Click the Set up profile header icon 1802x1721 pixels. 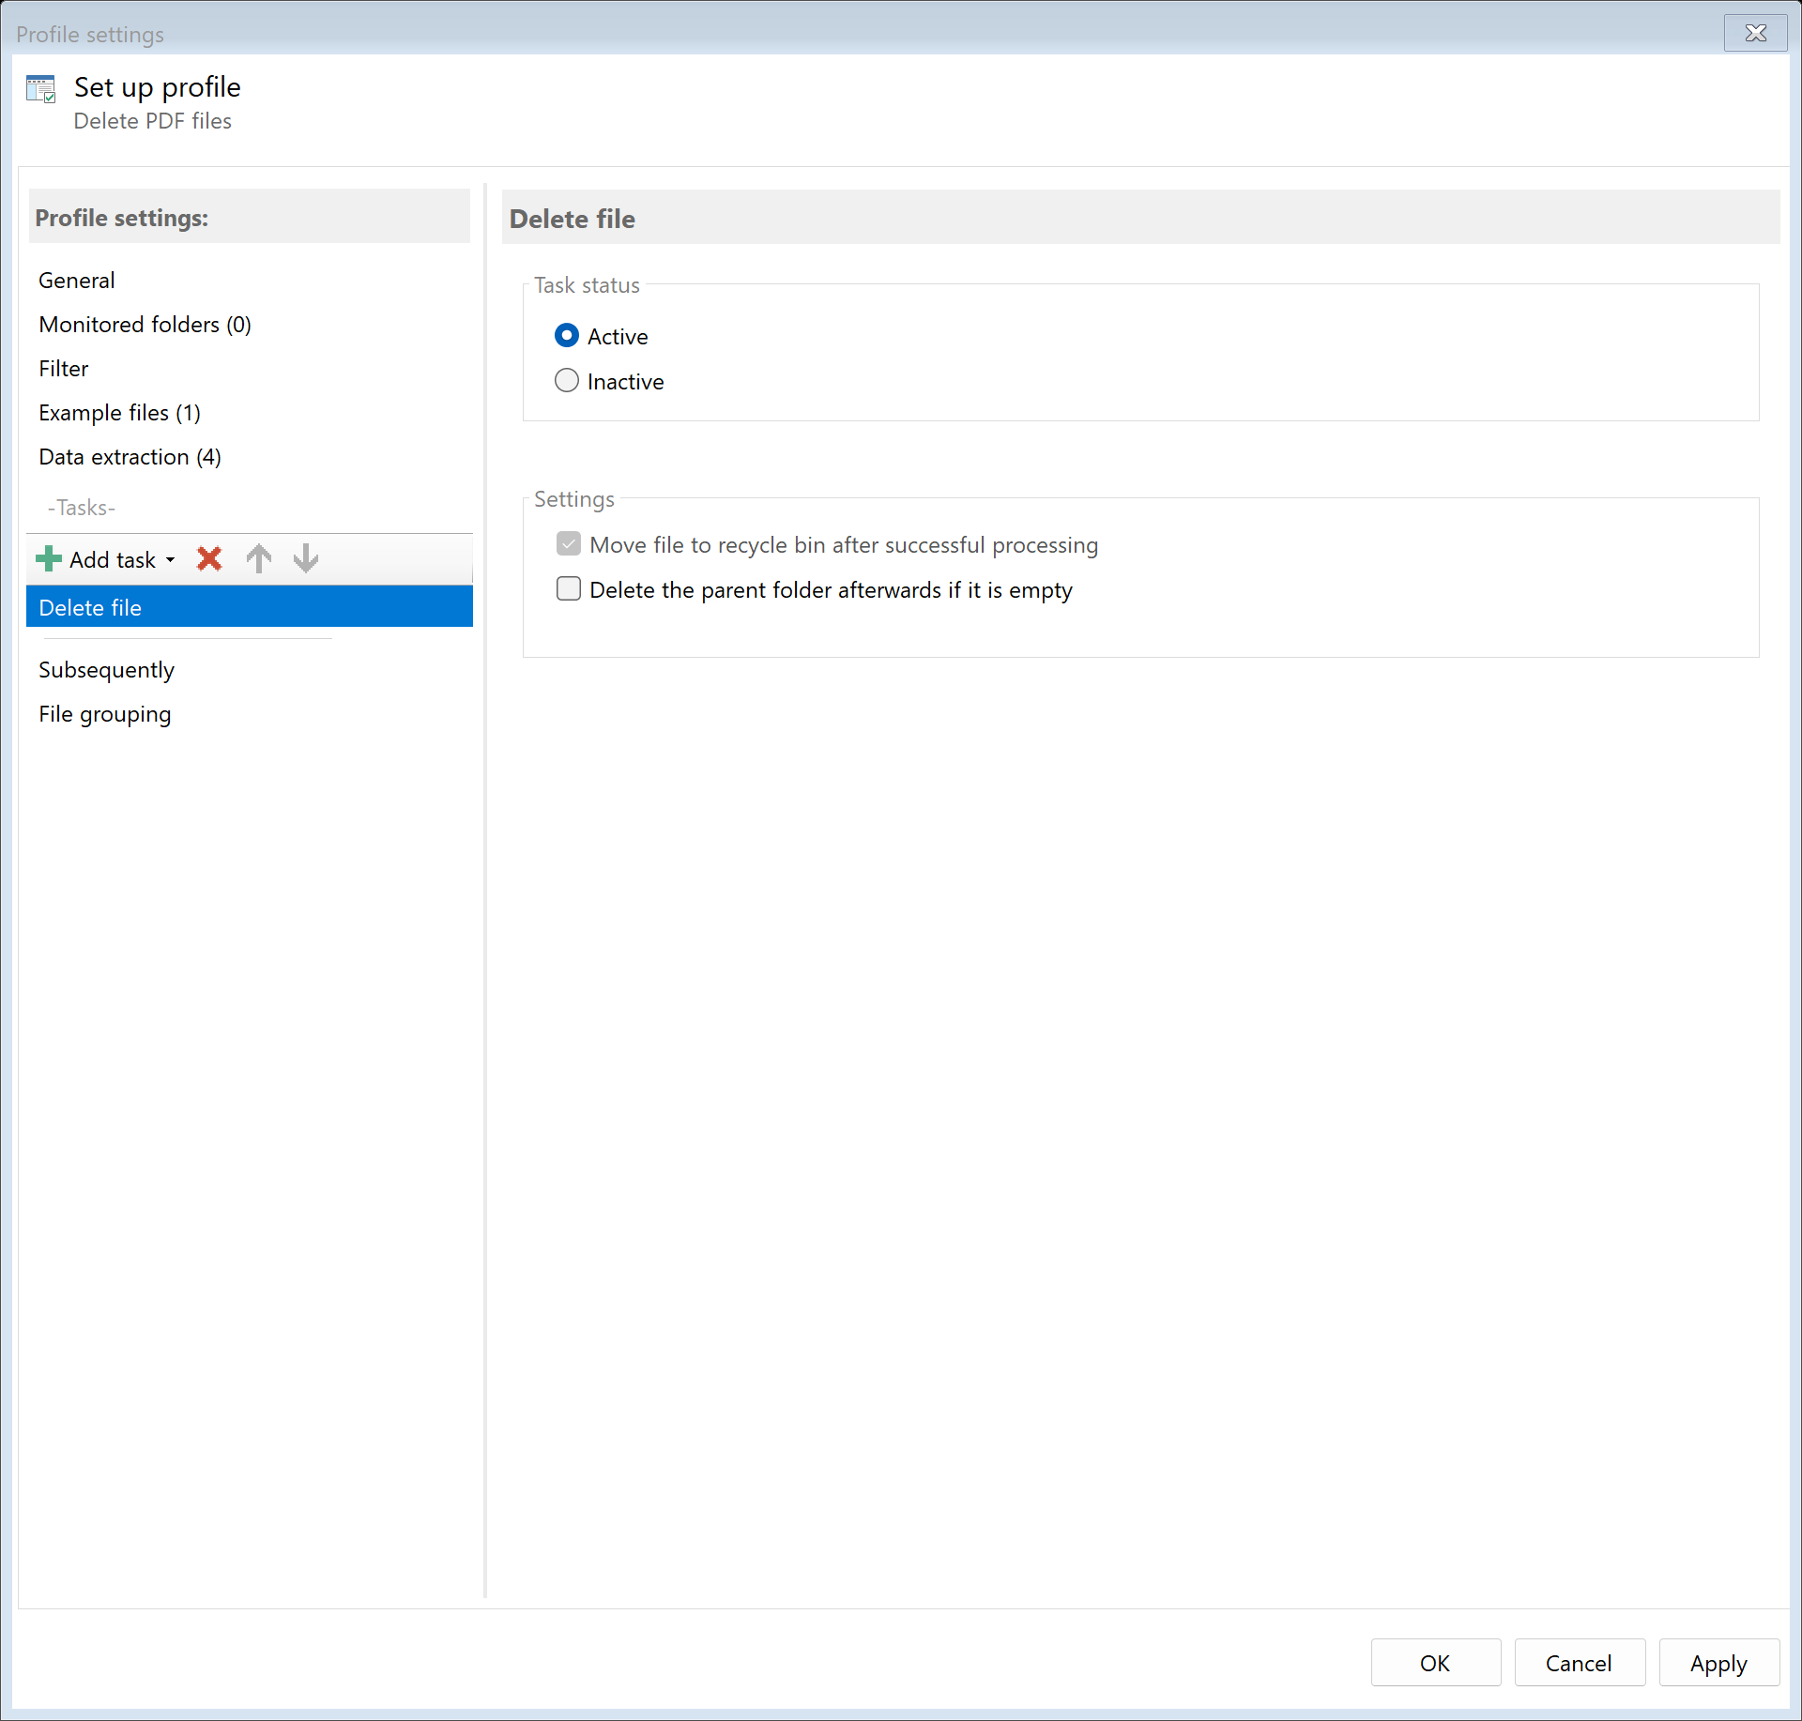point(41,87)
